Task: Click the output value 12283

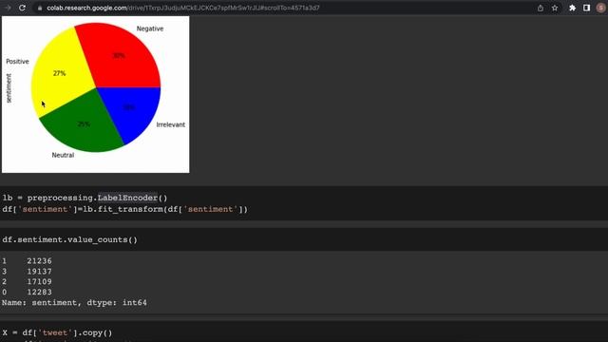Action: click(x=39, y=292)
